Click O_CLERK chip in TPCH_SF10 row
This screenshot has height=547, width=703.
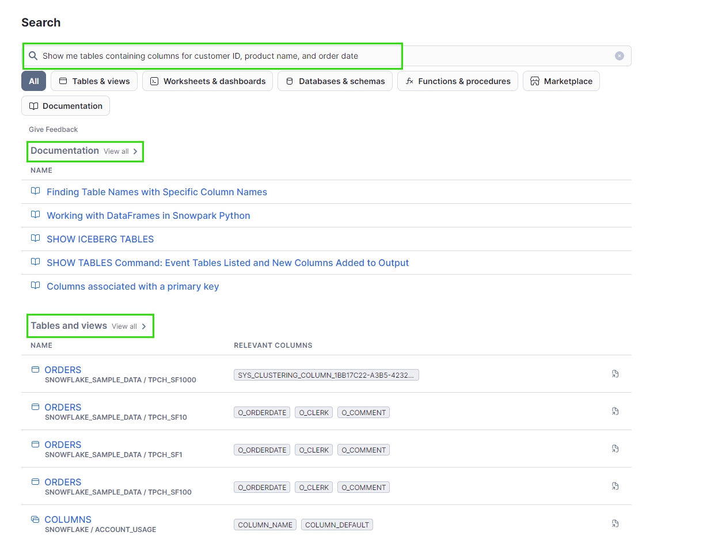(314, 412)
